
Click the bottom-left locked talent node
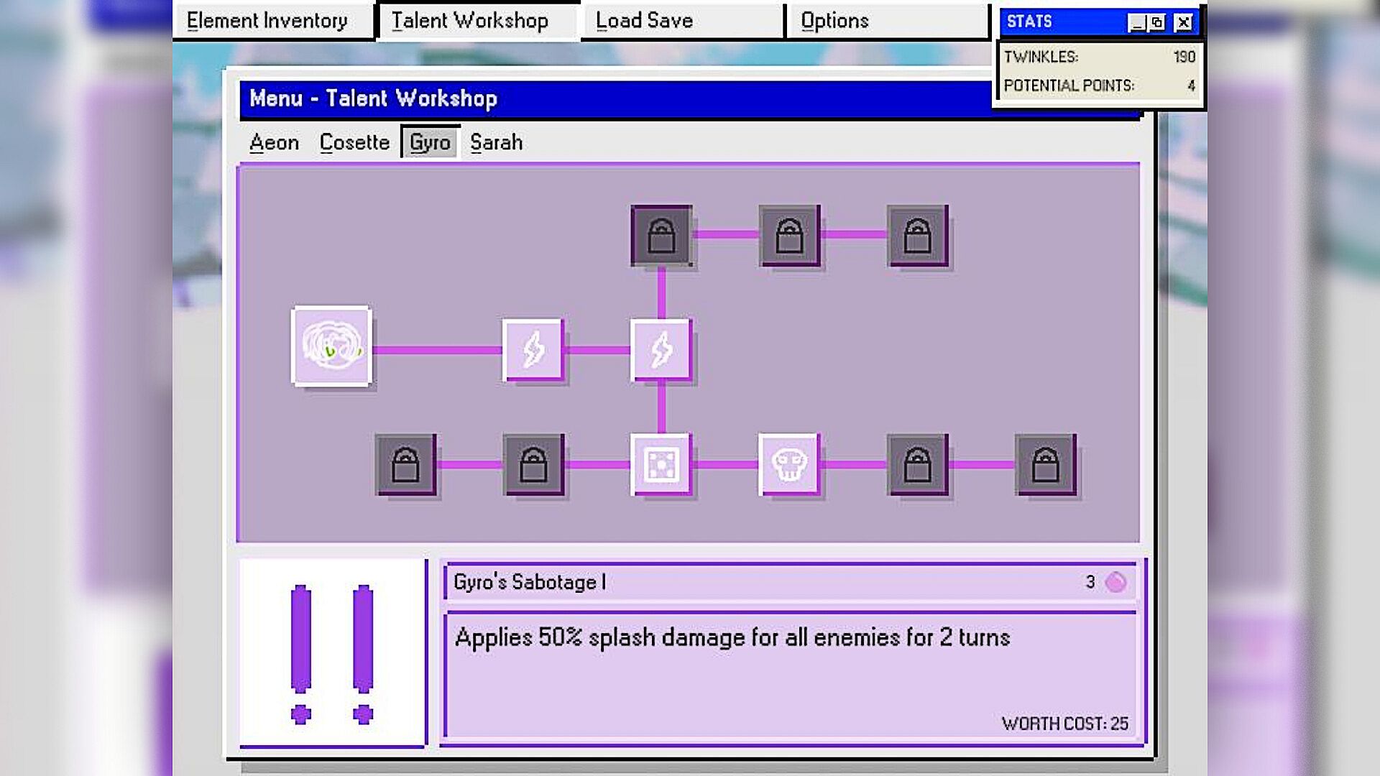click(405, 465)
